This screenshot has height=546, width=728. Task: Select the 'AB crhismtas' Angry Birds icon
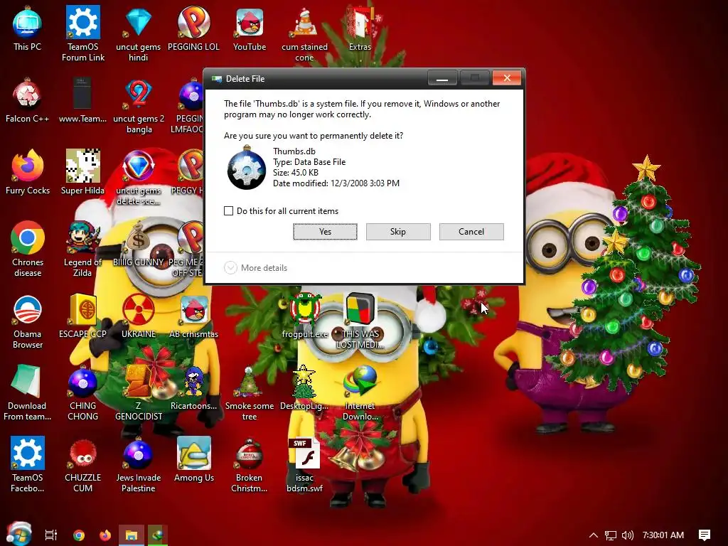click(x=193, y=316)
